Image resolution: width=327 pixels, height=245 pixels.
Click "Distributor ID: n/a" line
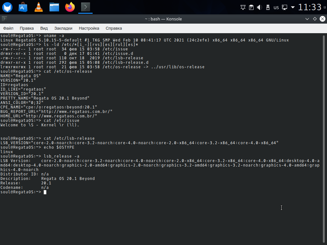point(24,174)
